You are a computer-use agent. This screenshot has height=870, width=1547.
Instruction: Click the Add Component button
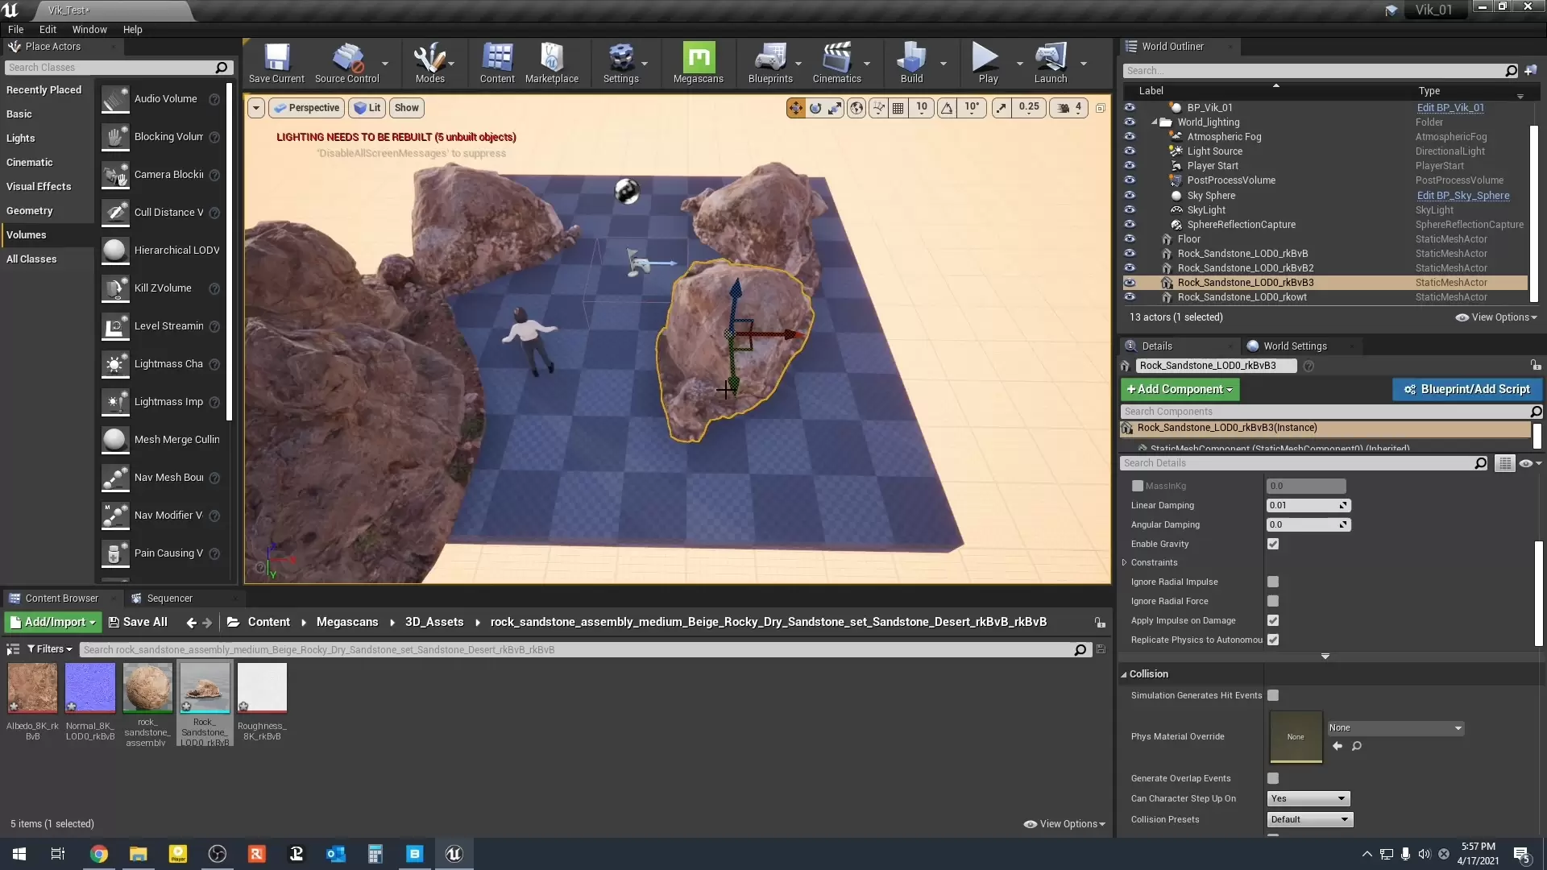pos(1180,389)
